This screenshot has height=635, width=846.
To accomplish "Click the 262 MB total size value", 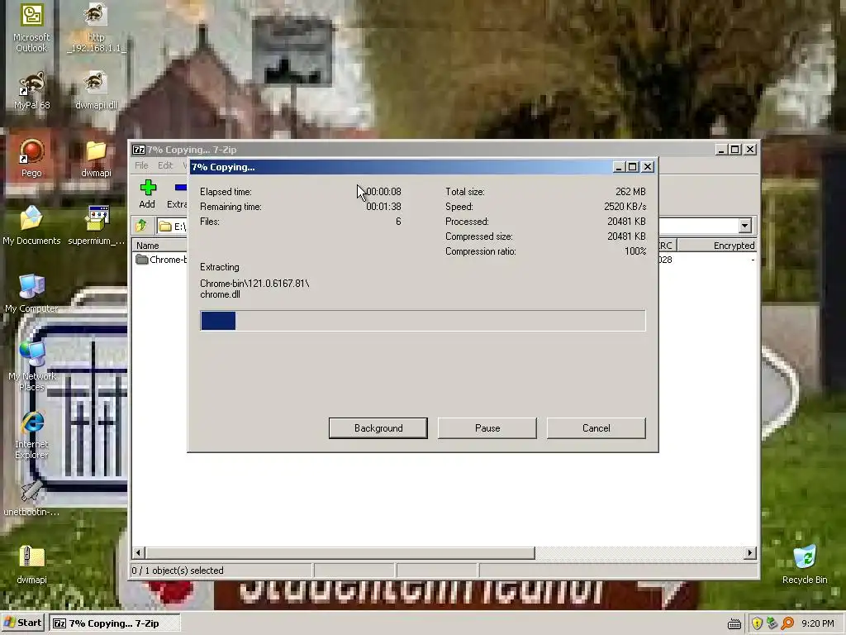I will pyautogui.click(x=630, y=192).
